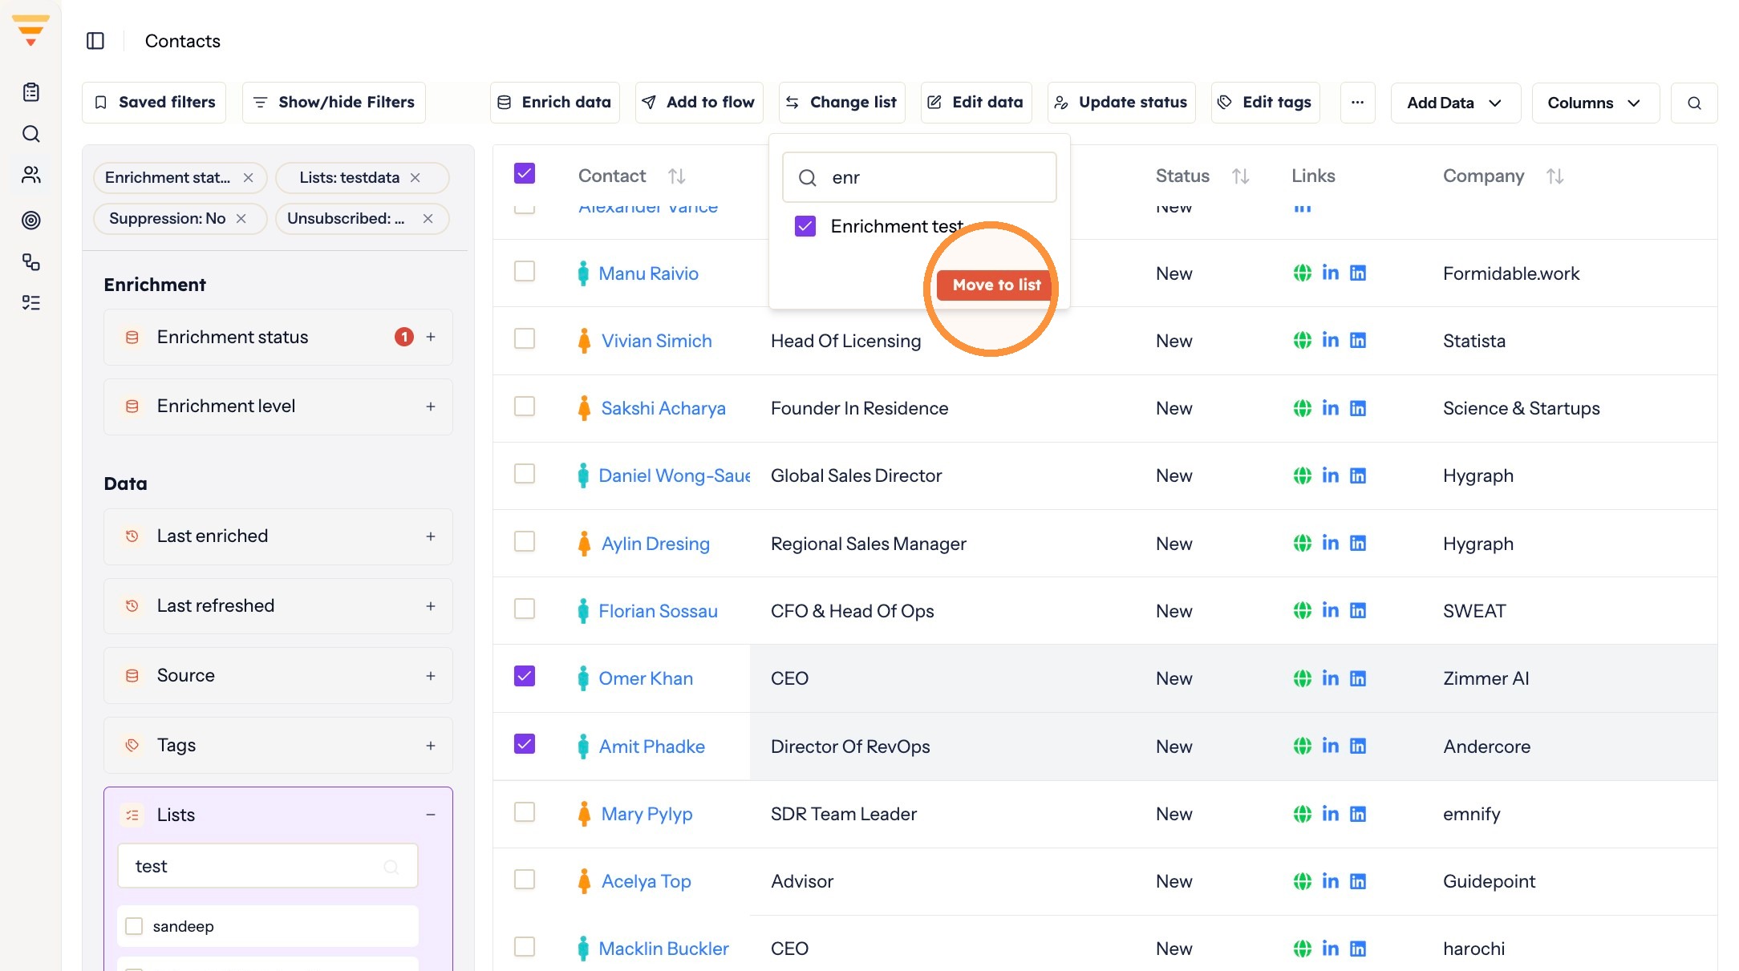Check the sandeep list checkbox
Screen dimensions: 1739x971
(x=134, y=926)
